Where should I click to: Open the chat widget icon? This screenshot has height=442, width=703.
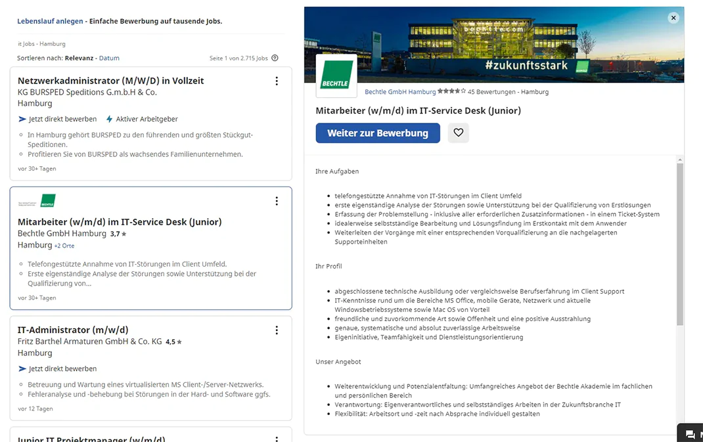pos(691,433)
